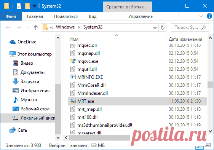
Task: Select the file MrmIndexer.dll
Action: coord(93,93)
